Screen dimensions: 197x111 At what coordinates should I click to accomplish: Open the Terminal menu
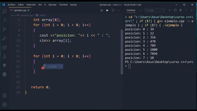point(63,5)
